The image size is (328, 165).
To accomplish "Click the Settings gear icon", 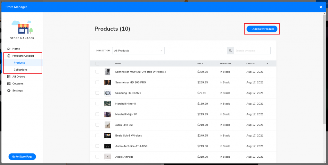I will coord(9,90).
